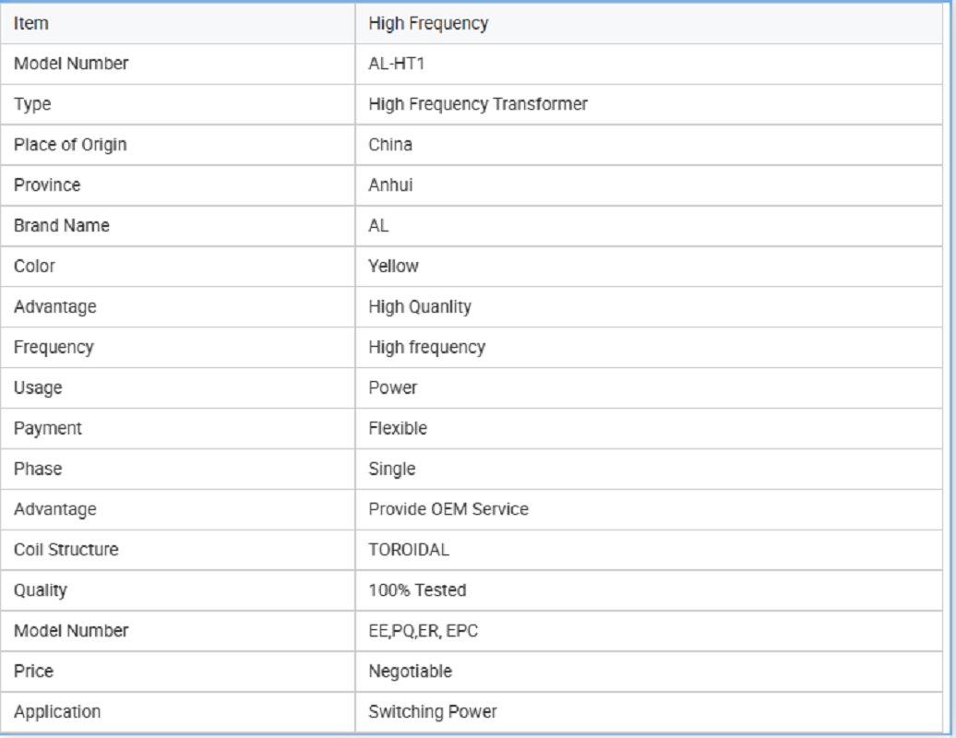Select the 'China' origin value
Screen dimensions: 956x738
click(x=390, y=145)
